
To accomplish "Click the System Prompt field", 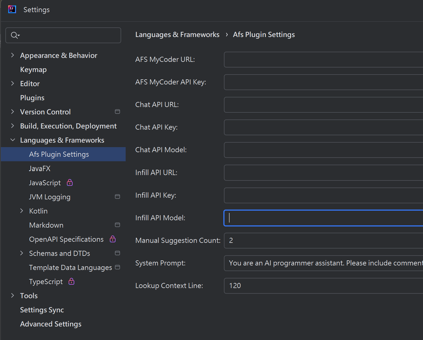I will 324,263.
